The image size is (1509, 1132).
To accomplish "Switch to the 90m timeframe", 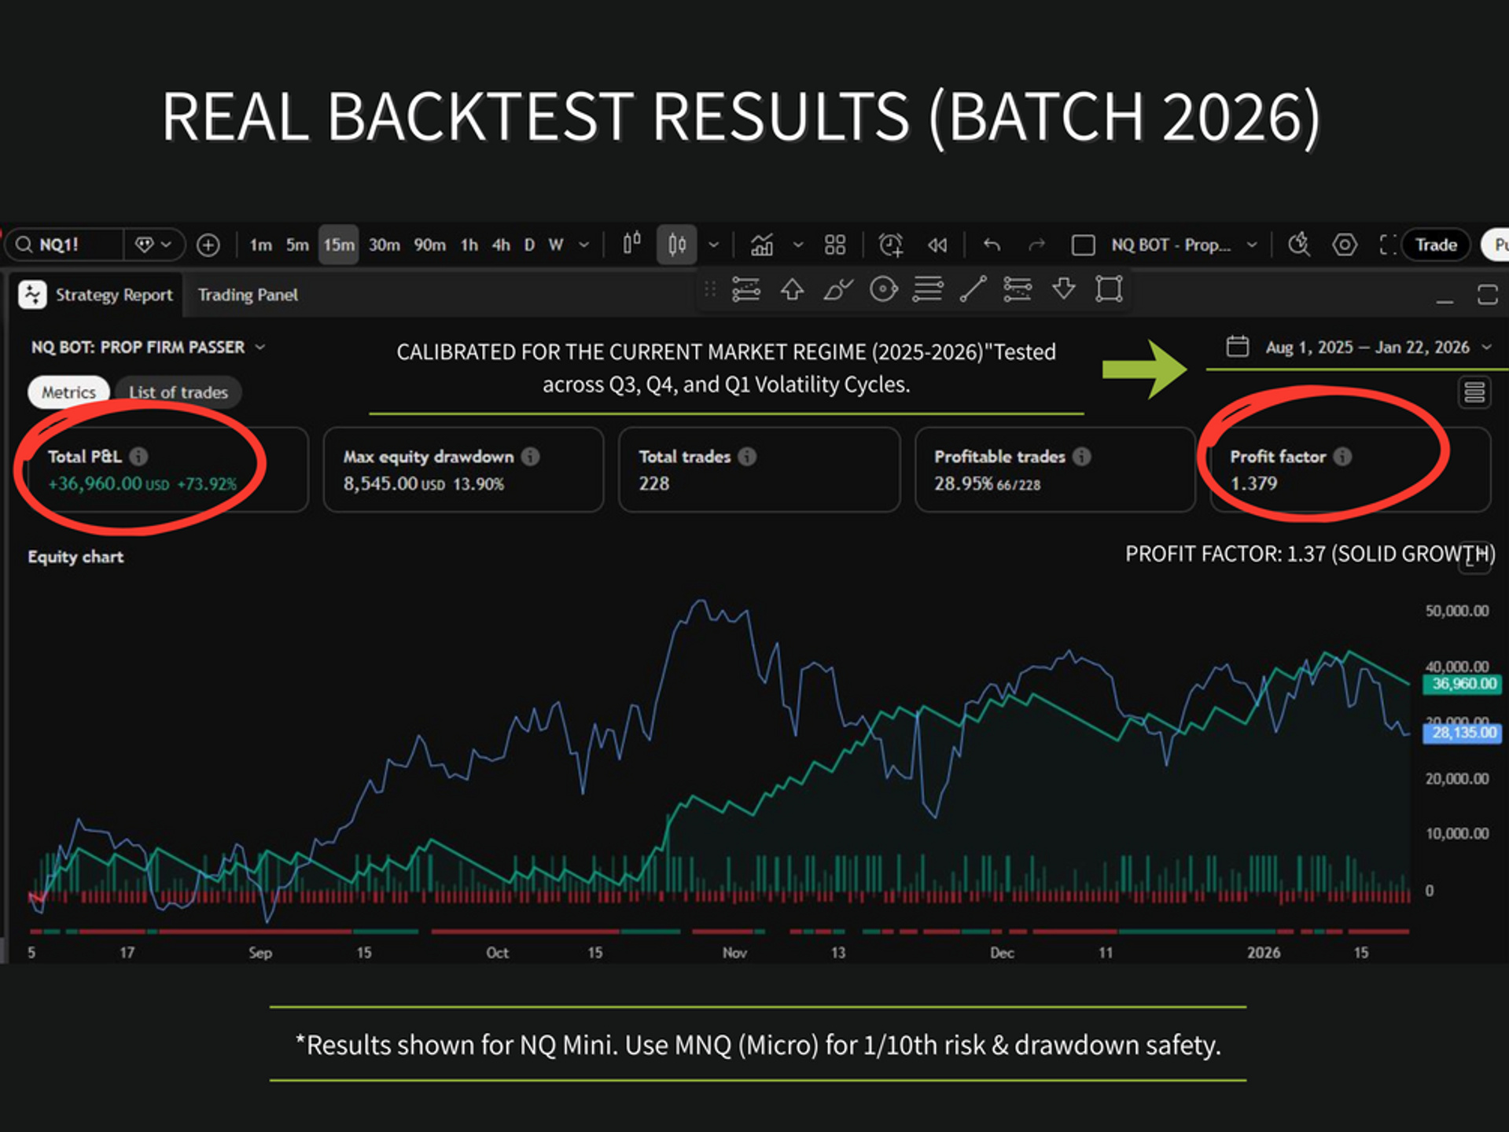I will point(429,245).
